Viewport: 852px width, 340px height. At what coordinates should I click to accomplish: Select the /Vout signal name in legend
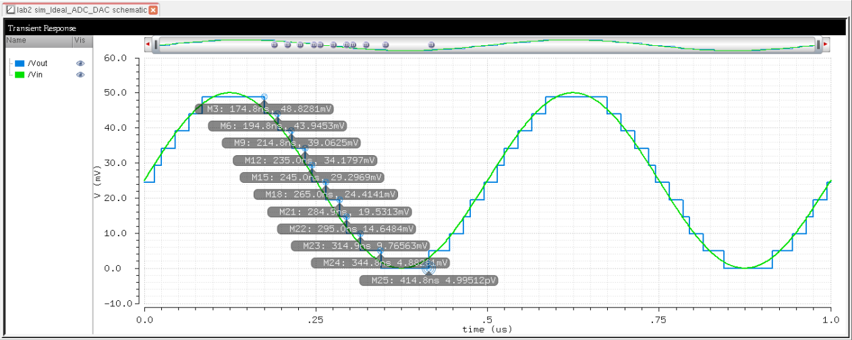(37, 63)
